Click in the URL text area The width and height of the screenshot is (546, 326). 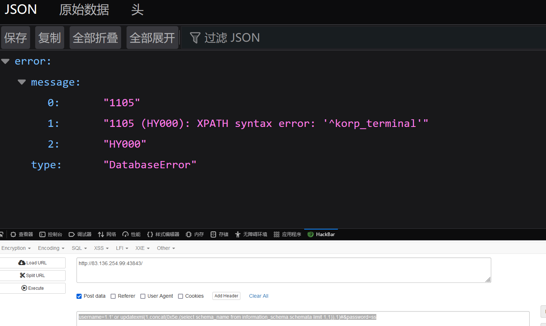coord(284,270)
